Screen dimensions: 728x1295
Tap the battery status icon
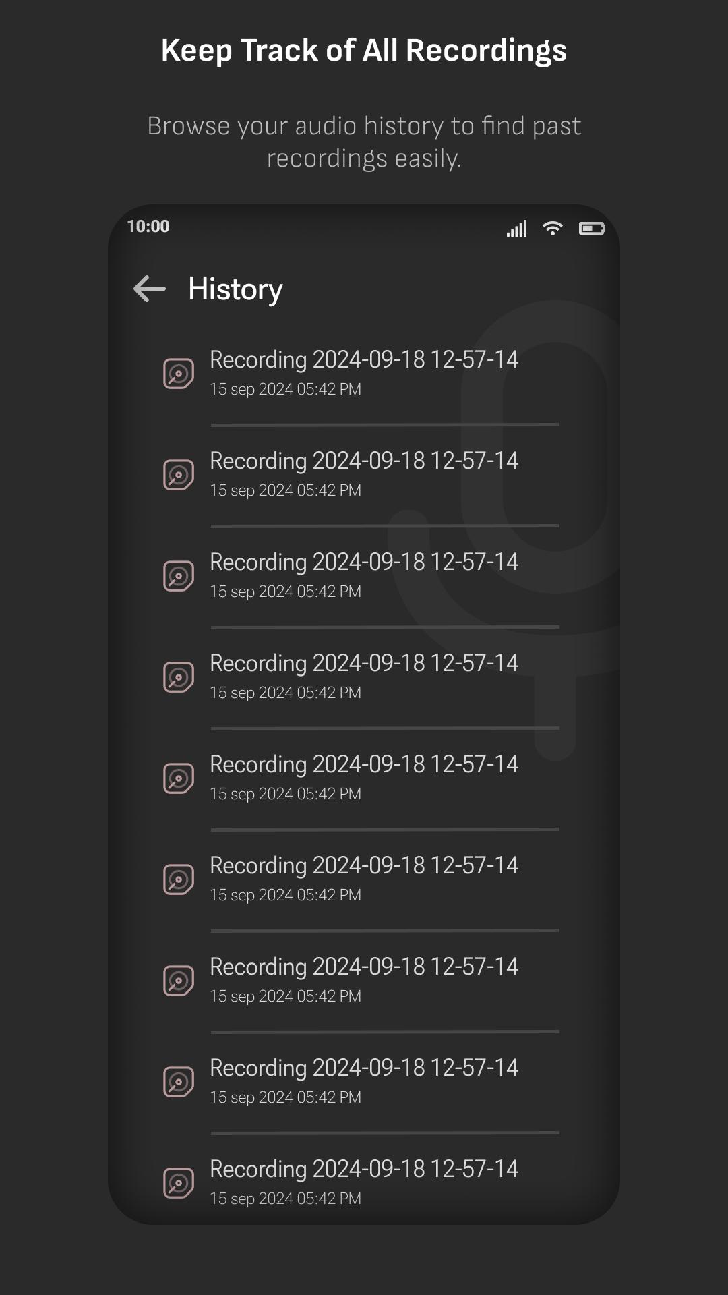pos(592,229)
